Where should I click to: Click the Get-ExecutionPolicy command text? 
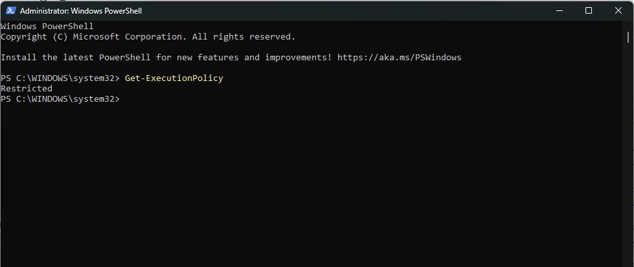tap(174, 78)
